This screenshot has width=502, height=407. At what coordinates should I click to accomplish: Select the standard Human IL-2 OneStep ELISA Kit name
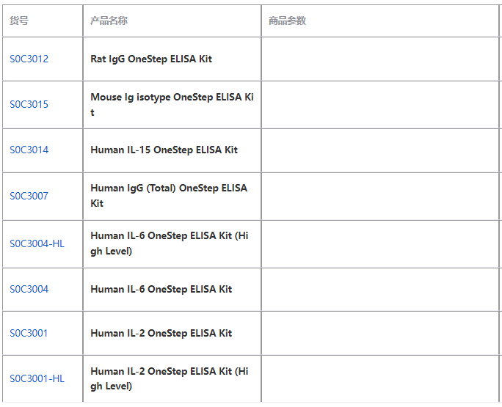161,333
